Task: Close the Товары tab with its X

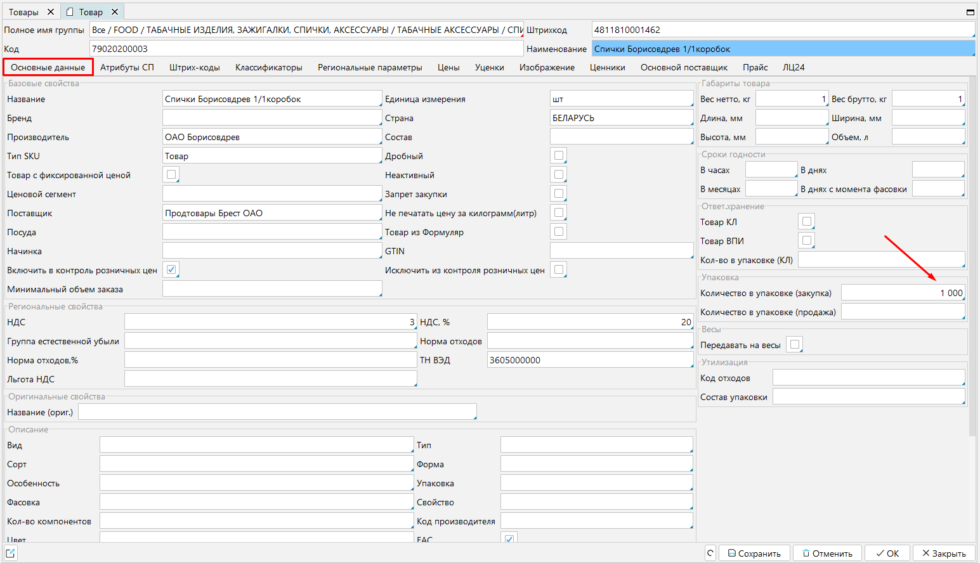Action: [51, 12]
